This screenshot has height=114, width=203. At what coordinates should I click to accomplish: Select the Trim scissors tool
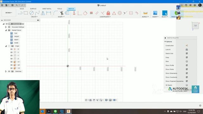tap(62, 13)
